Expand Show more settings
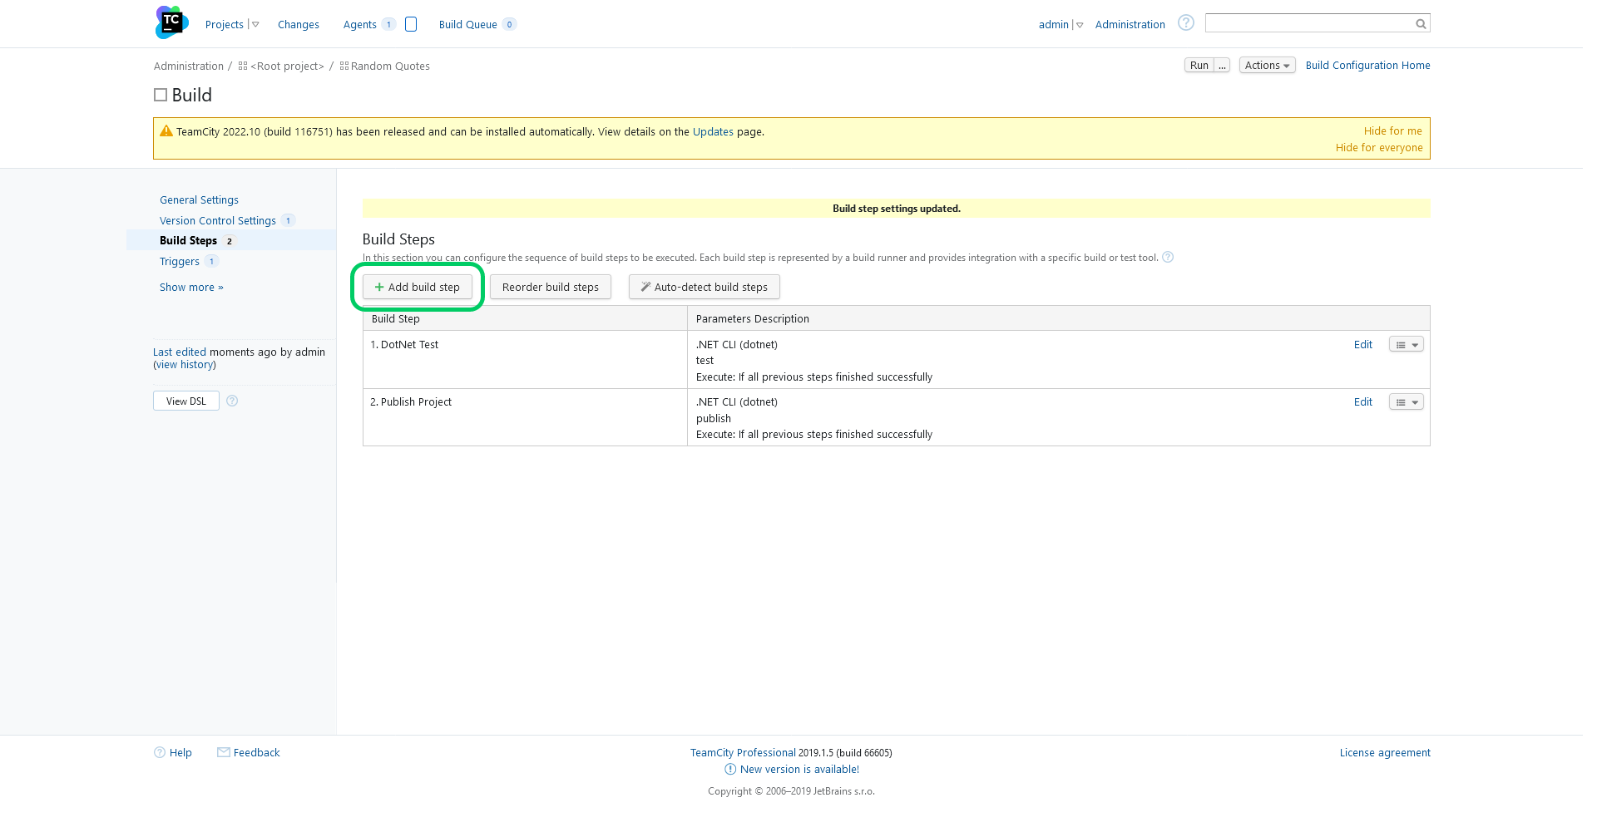 (x=191, y=288)
